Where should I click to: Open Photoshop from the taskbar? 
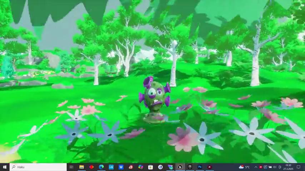200,167
